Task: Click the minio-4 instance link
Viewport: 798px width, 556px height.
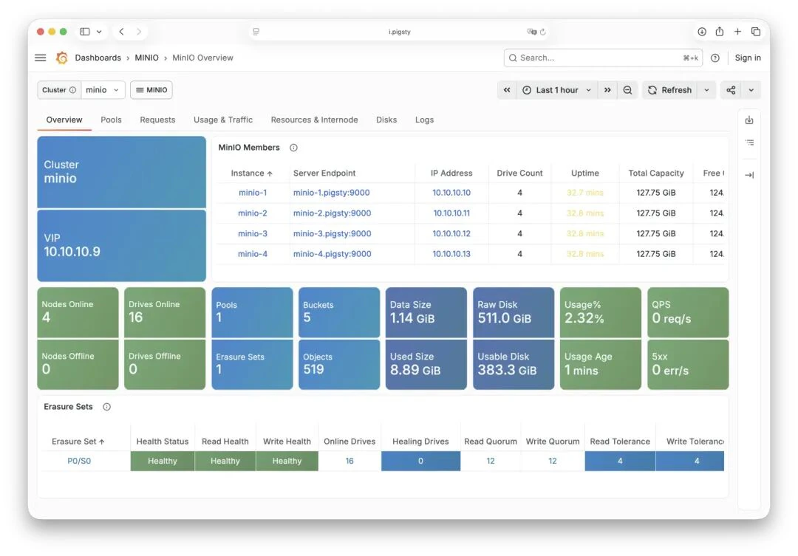Action: (253, 254)
